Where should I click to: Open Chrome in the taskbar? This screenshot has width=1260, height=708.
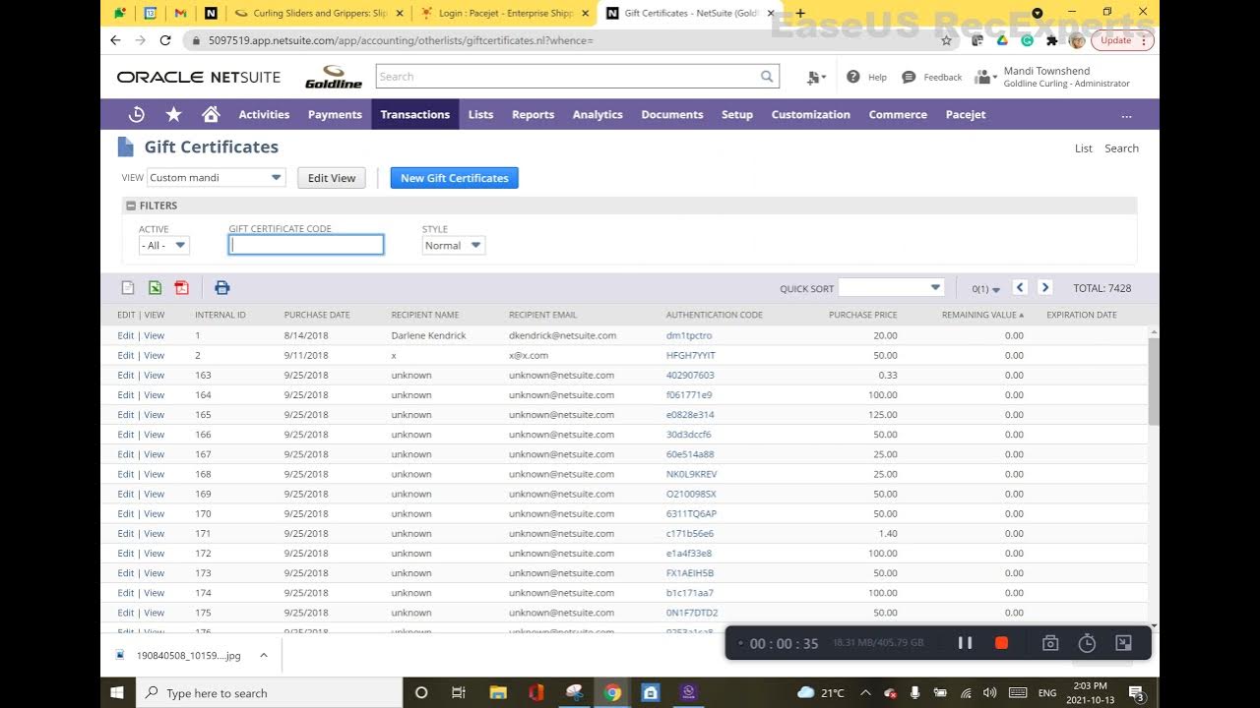(612, 692)
